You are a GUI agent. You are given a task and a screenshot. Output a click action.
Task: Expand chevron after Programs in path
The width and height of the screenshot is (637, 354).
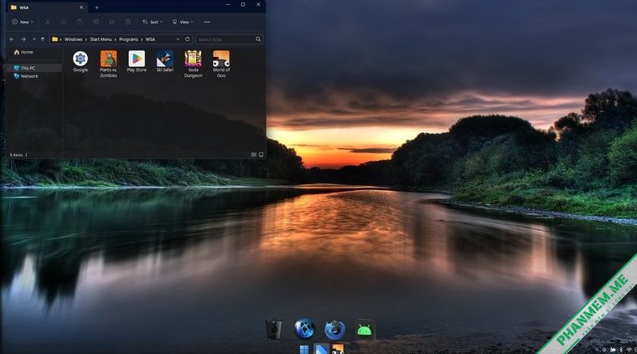[142, 39]
